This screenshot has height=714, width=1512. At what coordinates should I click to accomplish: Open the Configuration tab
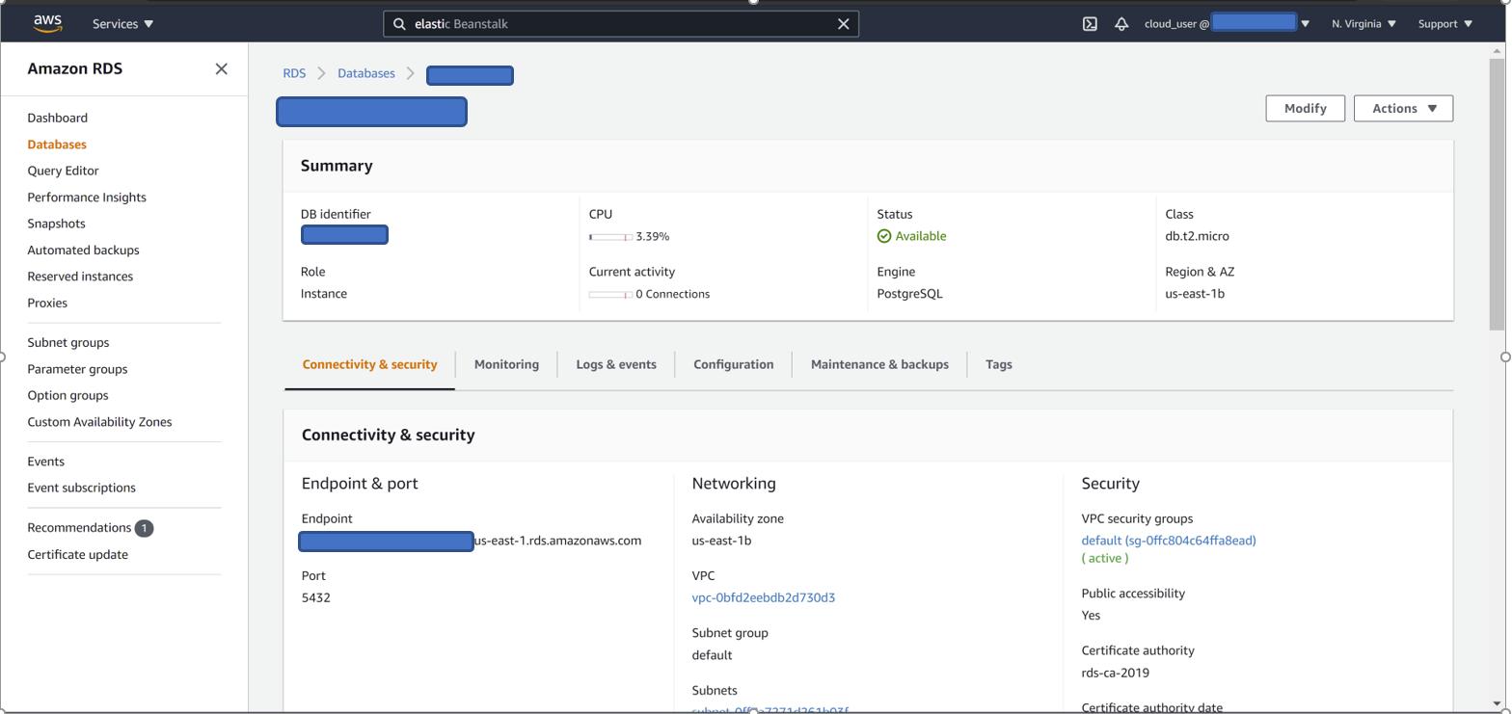733,365
